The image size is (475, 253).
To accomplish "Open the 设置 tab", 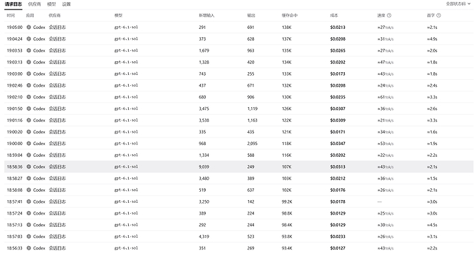I will 66,4.
